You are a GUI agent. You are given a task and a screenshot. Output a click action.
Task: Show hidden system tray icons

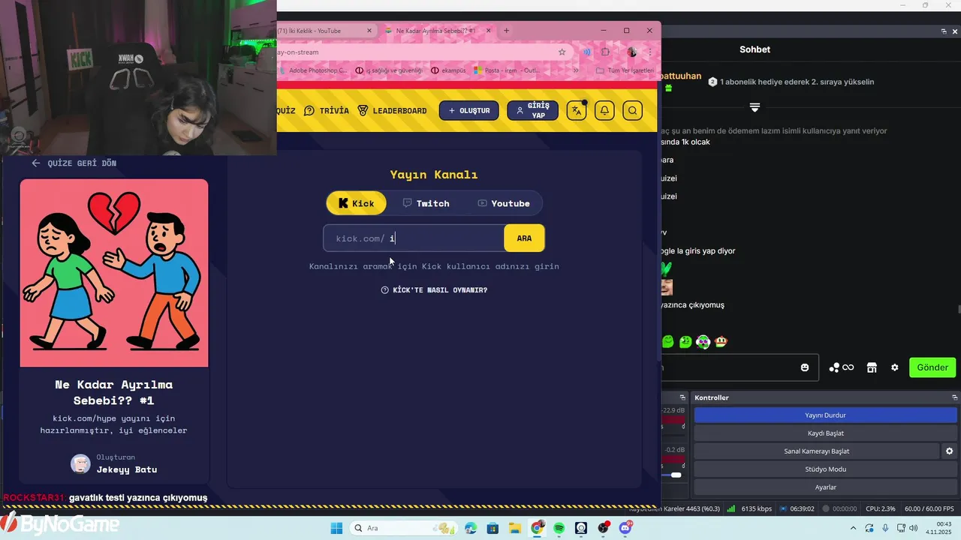[853, 528]
